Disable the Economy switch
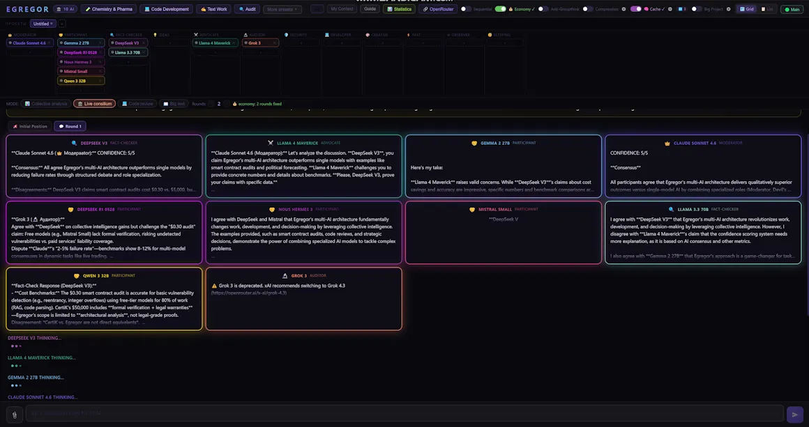The image size is (809, 427). click(x=501, y=9)
